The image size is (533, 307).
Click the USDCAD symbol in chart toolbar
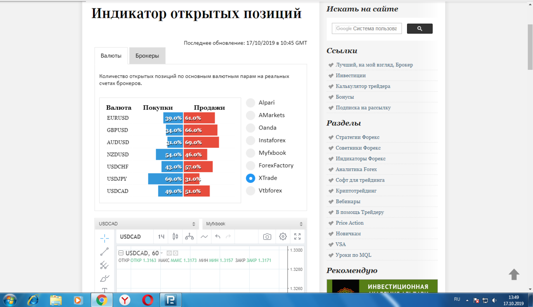pyautogui.click(x=130, y=236)
